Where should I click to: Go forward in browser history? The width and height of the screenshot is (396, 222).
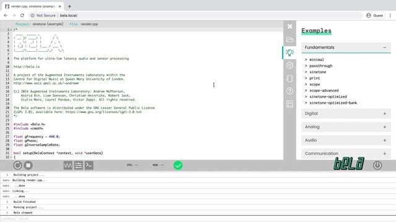14,15
